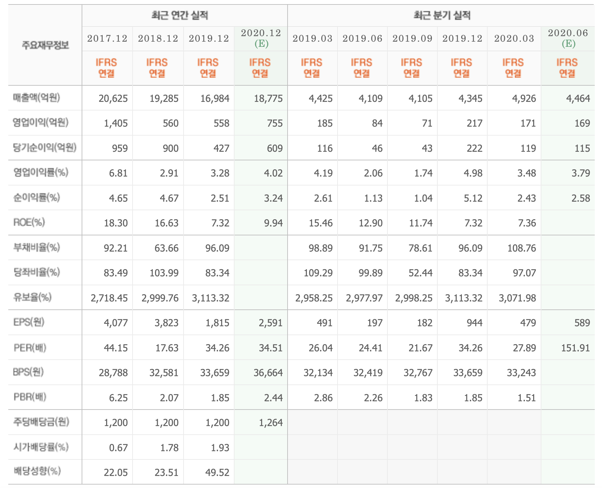
Task: Click the 1,264 estimated dividend value
Action: pyautogui.click(x=271, y=423)
